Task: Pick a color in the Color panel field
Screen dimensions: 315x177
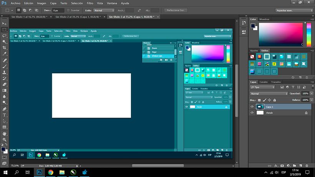Action: click(281, 35)
